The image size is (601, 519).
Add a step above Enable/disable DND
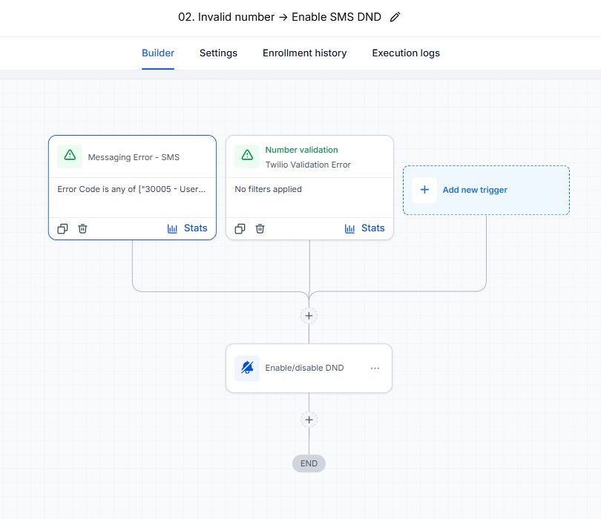309,316
